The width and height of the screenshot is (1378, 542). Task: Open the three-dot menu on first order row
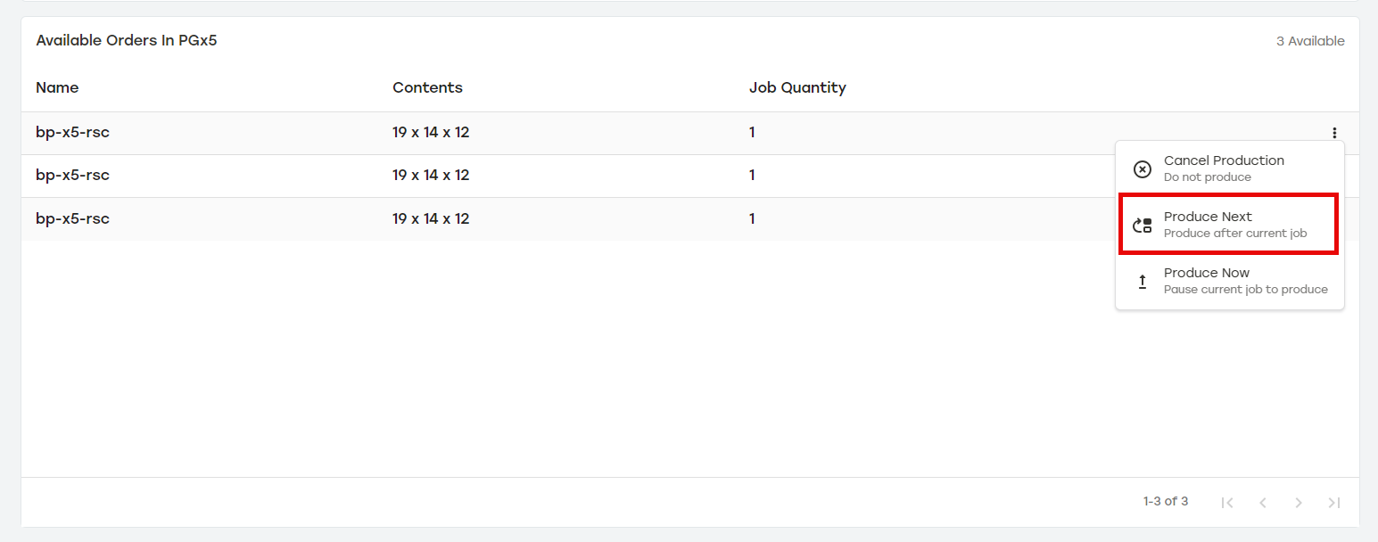1334,133
